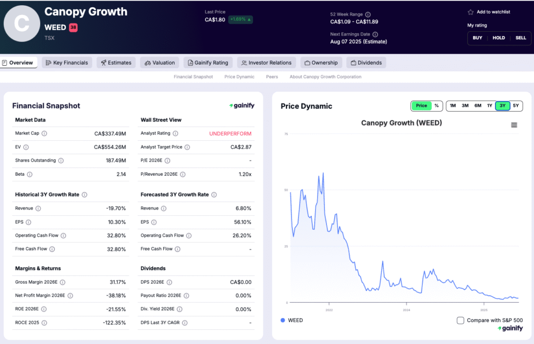Open the Key Financials tab
Image resolution: width=534 pixels, height=344 pixels.
[x=67, y=63]
